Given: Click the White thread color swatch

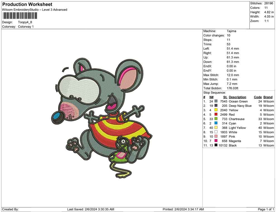Looking at the screenshot, I should pos(216,132).
